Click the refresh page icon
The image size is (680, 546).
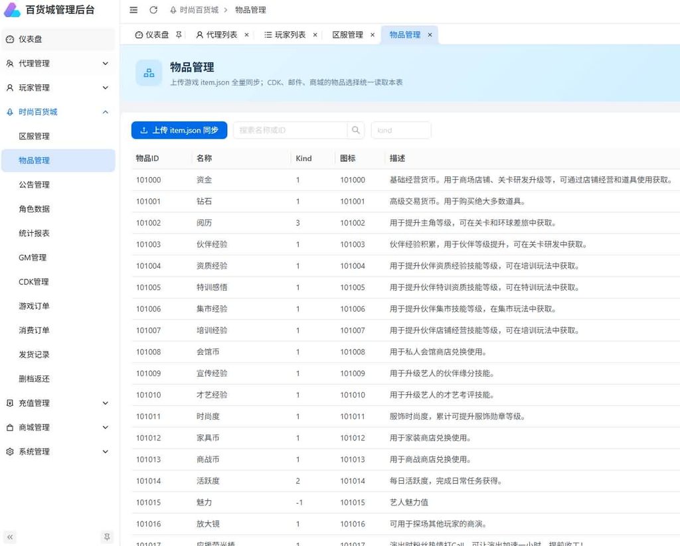point(153,10)
